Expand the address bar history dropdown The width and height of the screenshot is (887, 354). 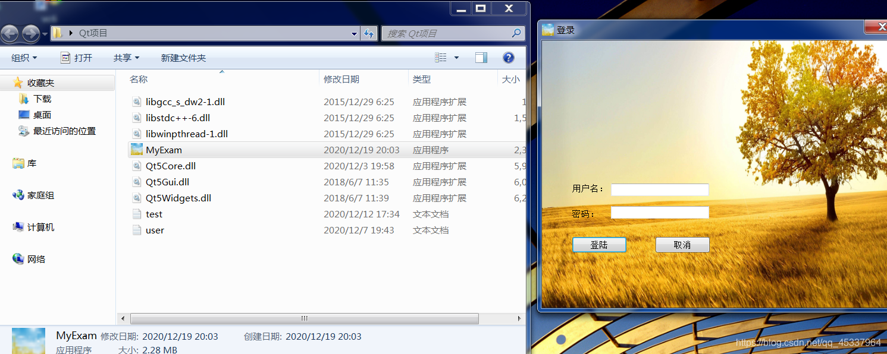pyautogui.click(x=354, y=34)
